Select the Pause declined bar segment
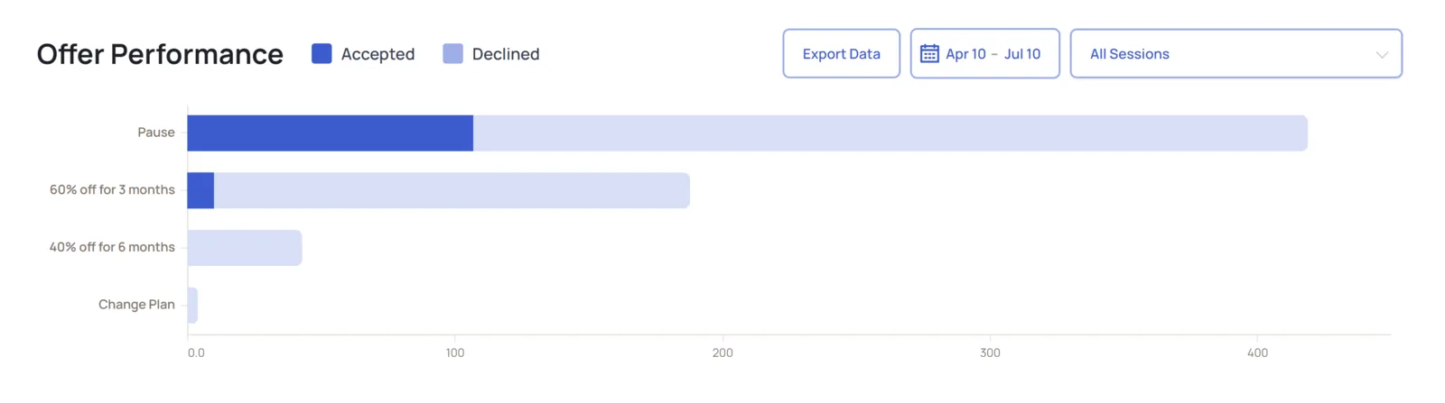The width and height of the screenshot is (1445, 403). pyautogui.click(x=890, y=133)
